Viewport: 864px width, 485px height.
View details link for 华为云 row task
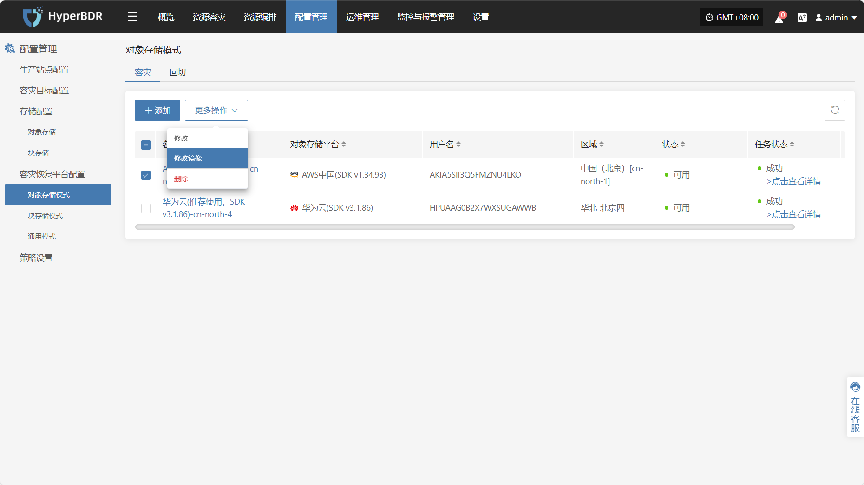(x=794, y=214)
